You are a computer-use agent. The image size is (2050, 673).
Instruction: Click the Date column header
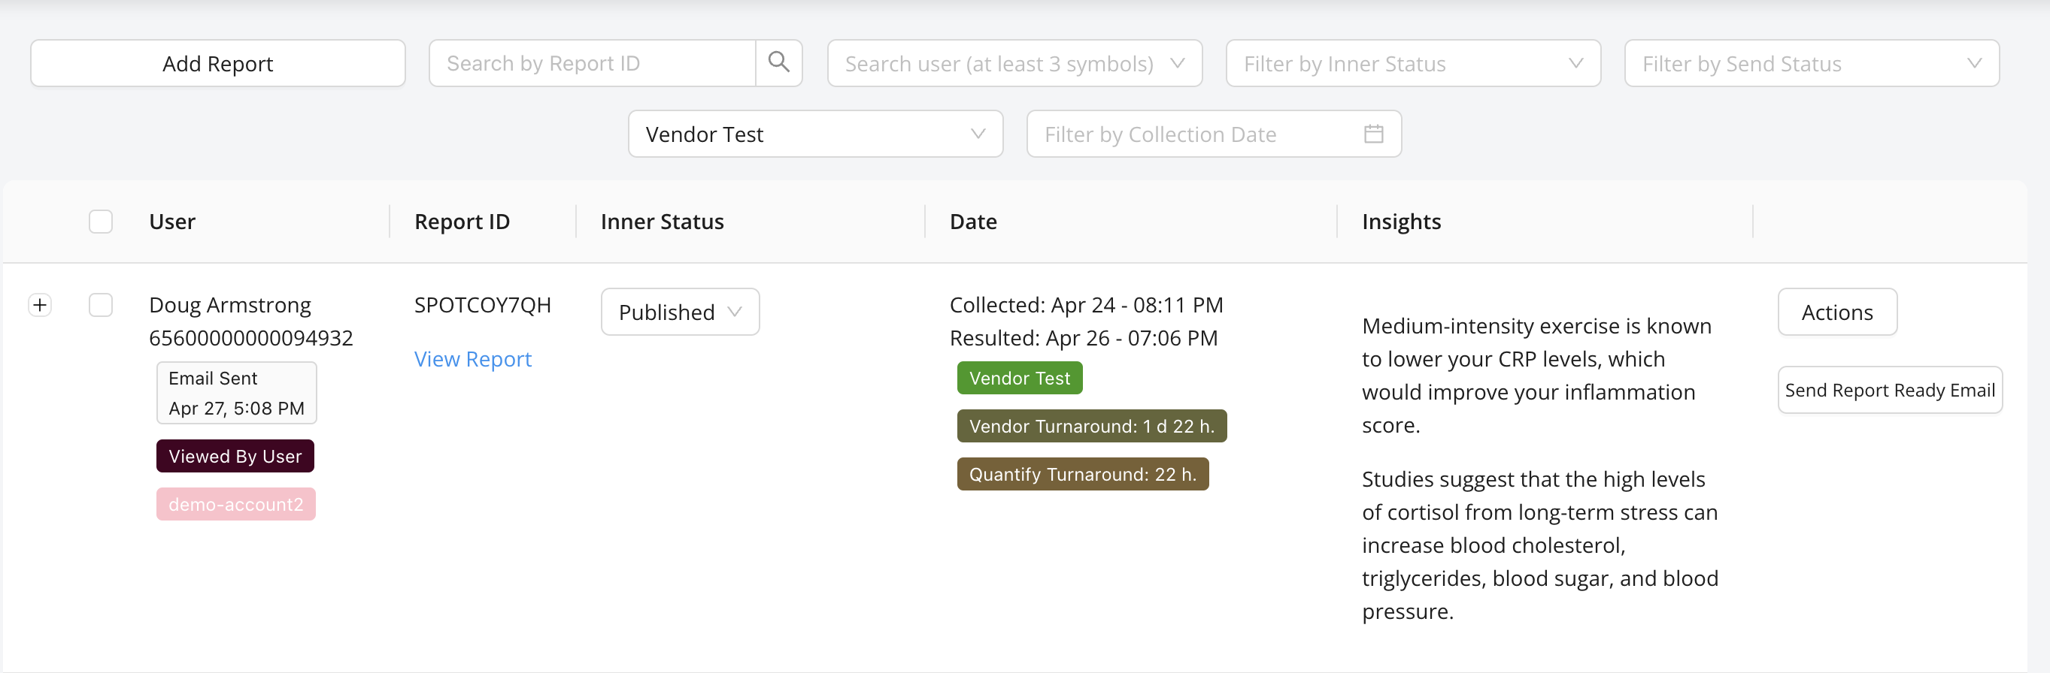972,222
